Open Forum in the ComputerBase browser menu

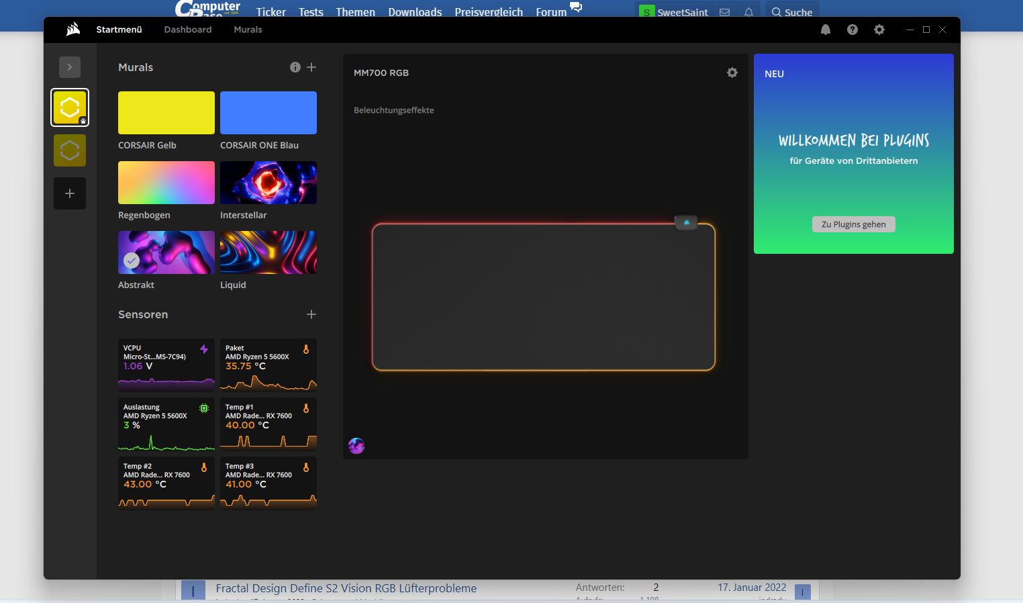pos(559,11)
